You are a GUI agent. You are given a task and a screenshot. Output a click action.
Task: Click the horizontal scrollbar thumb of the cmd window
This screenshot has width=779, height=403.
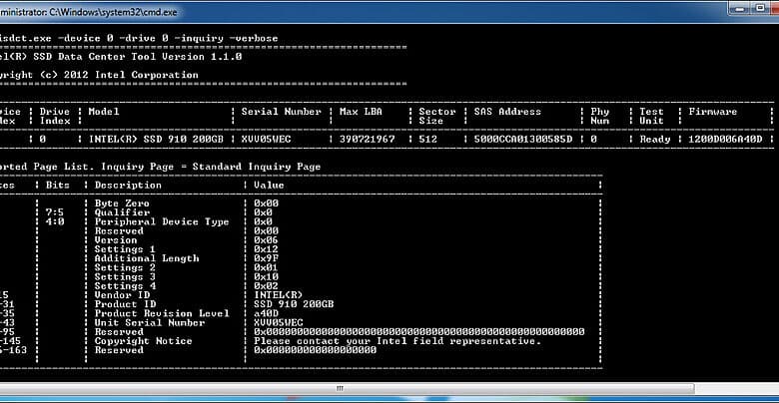point(341,388)
